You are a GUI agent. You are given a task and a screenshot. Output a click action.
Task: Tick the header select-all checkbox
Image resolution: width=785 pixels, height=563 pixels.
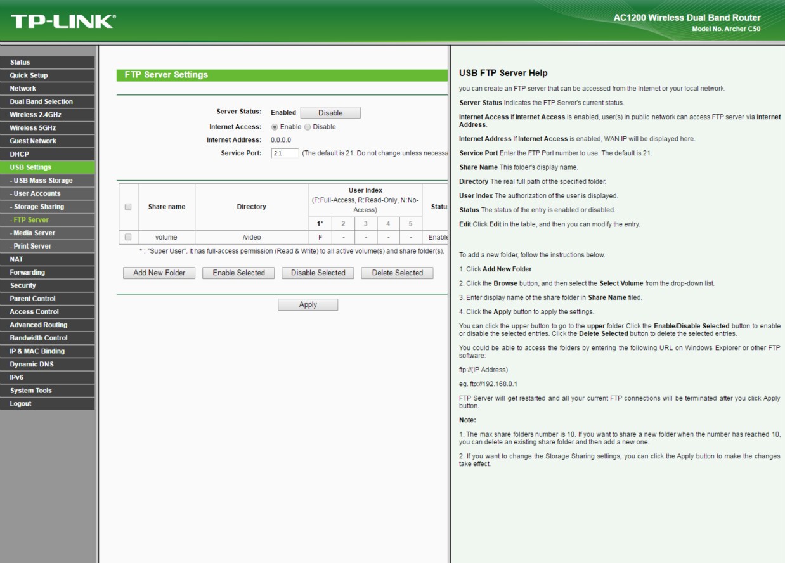coord(128,207)
